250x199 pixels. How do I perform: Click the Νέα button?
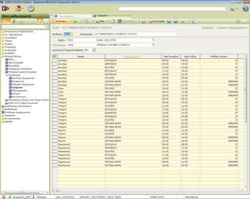click(100, 21)
